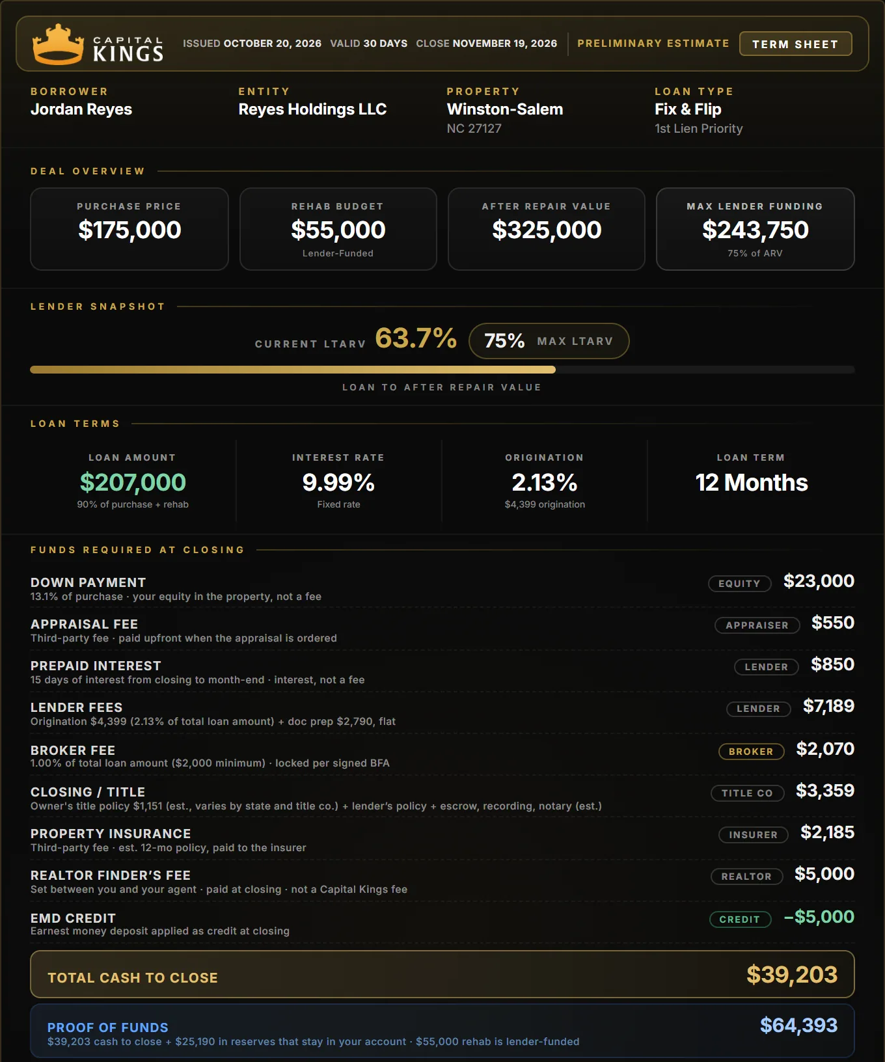Select the $2,070 broker fee amount
The height and width of the screenshot is (1062, 885).
825,749
